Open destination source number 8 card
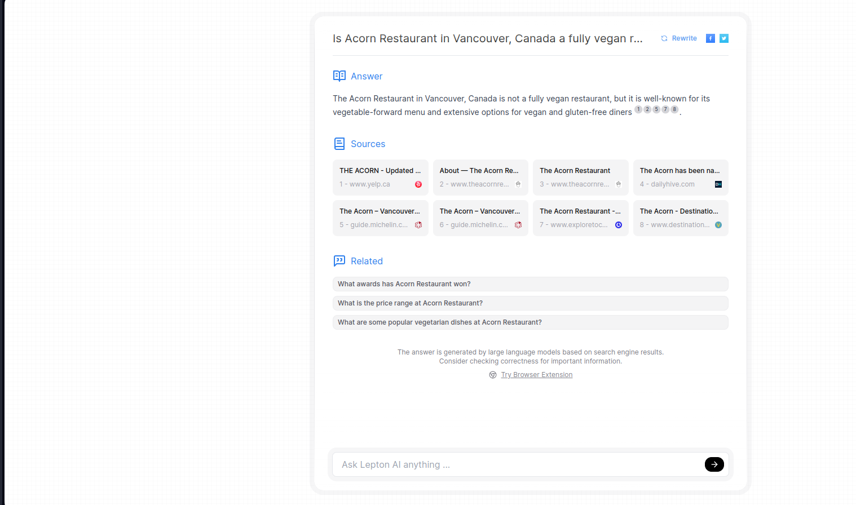 (681, 218)
